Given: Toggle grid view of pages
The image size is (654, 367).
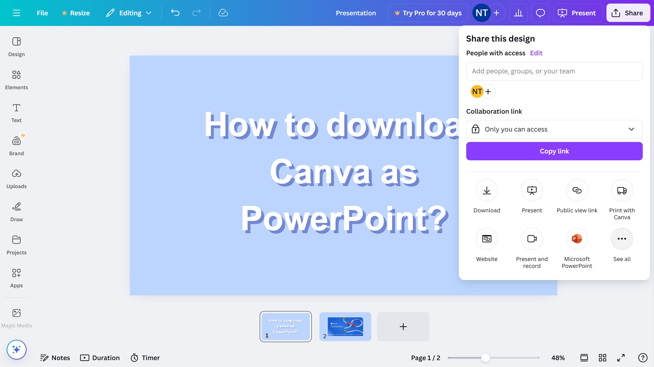Looking at the screenshot, I should tap(602, 358).
